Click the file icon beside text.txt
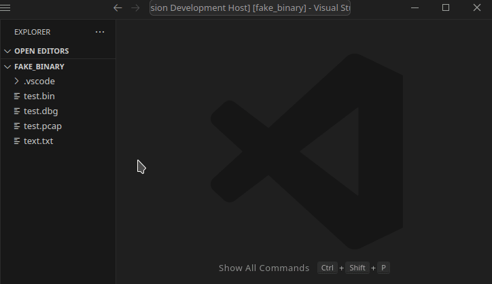 click(17, 141)
